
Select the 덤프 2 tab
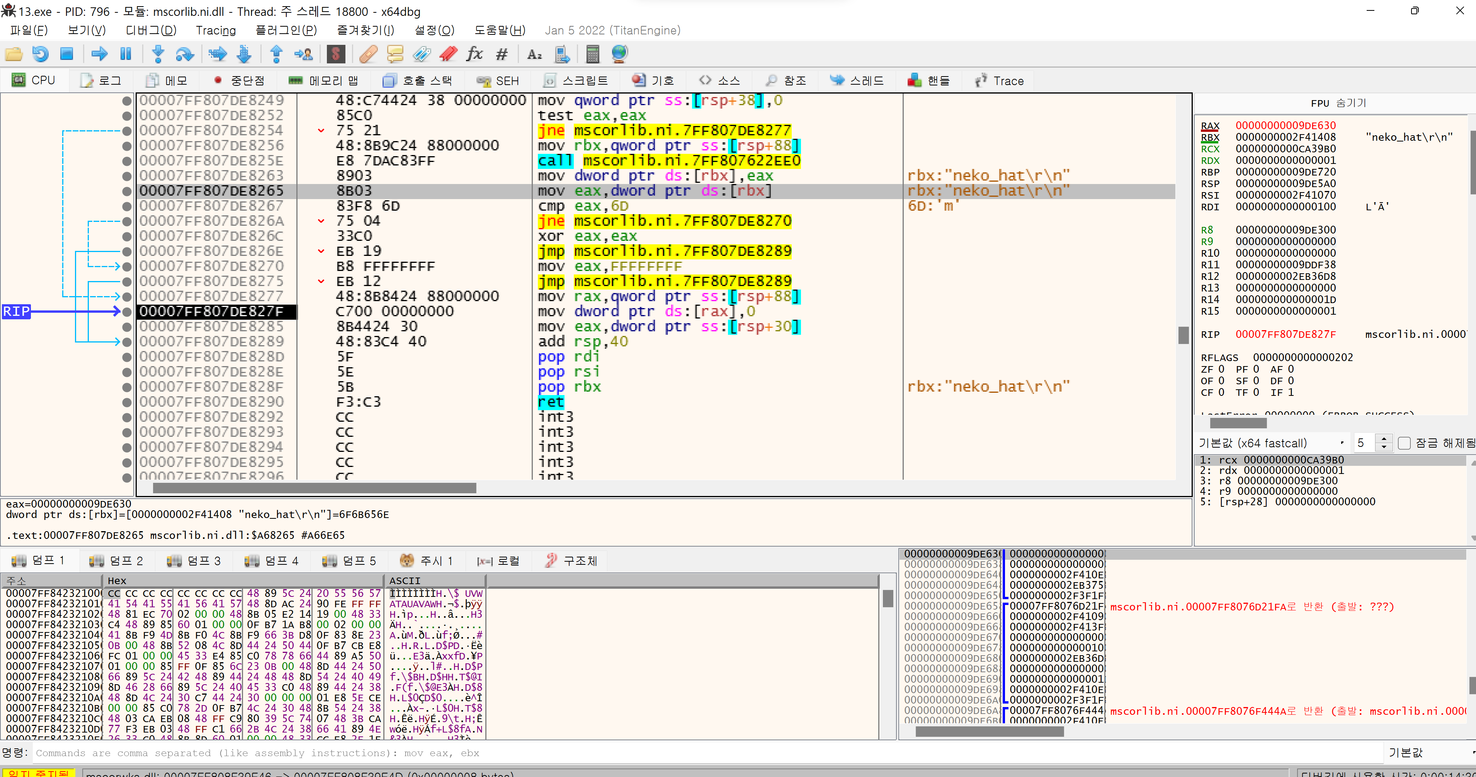(117, 560)
